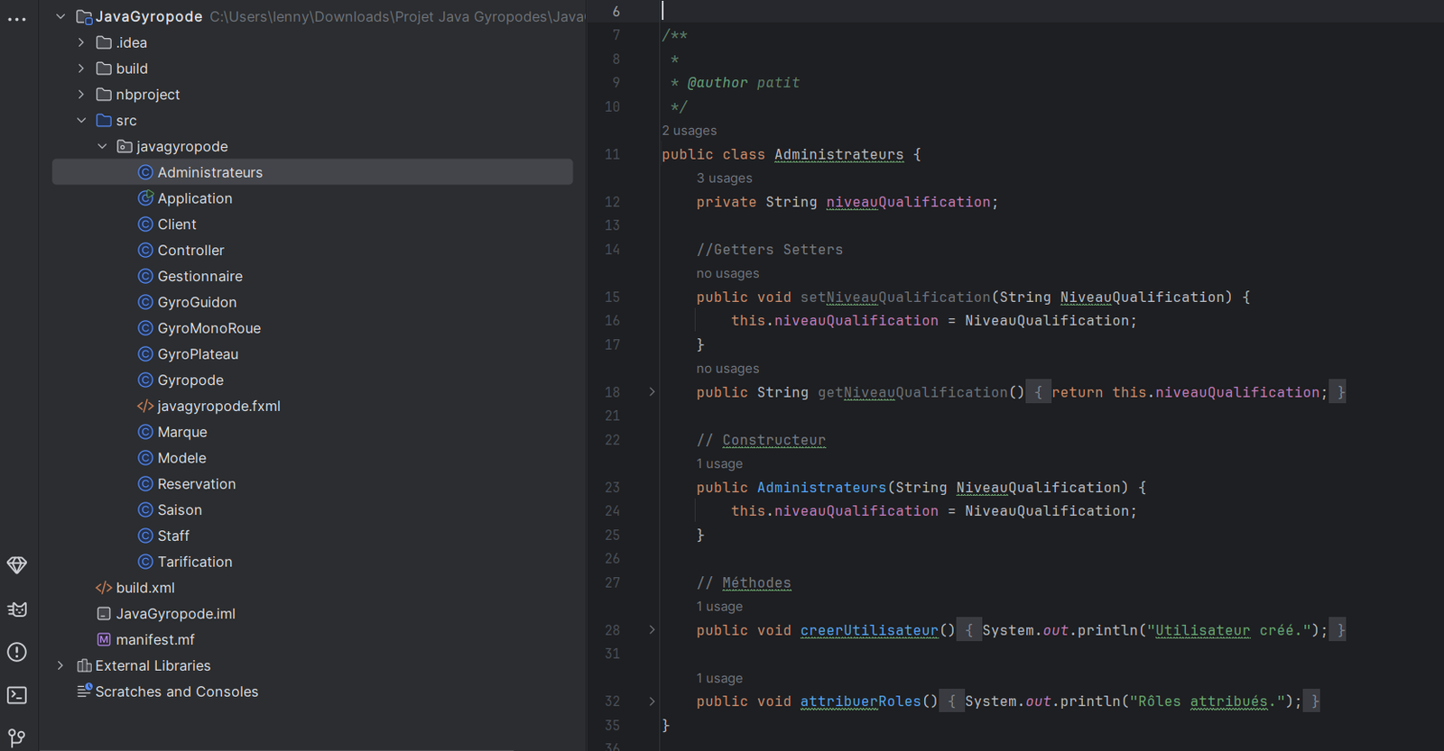Expand the External Libraries node
This screenshot has width=1444, height=751.
click(60, 665)
